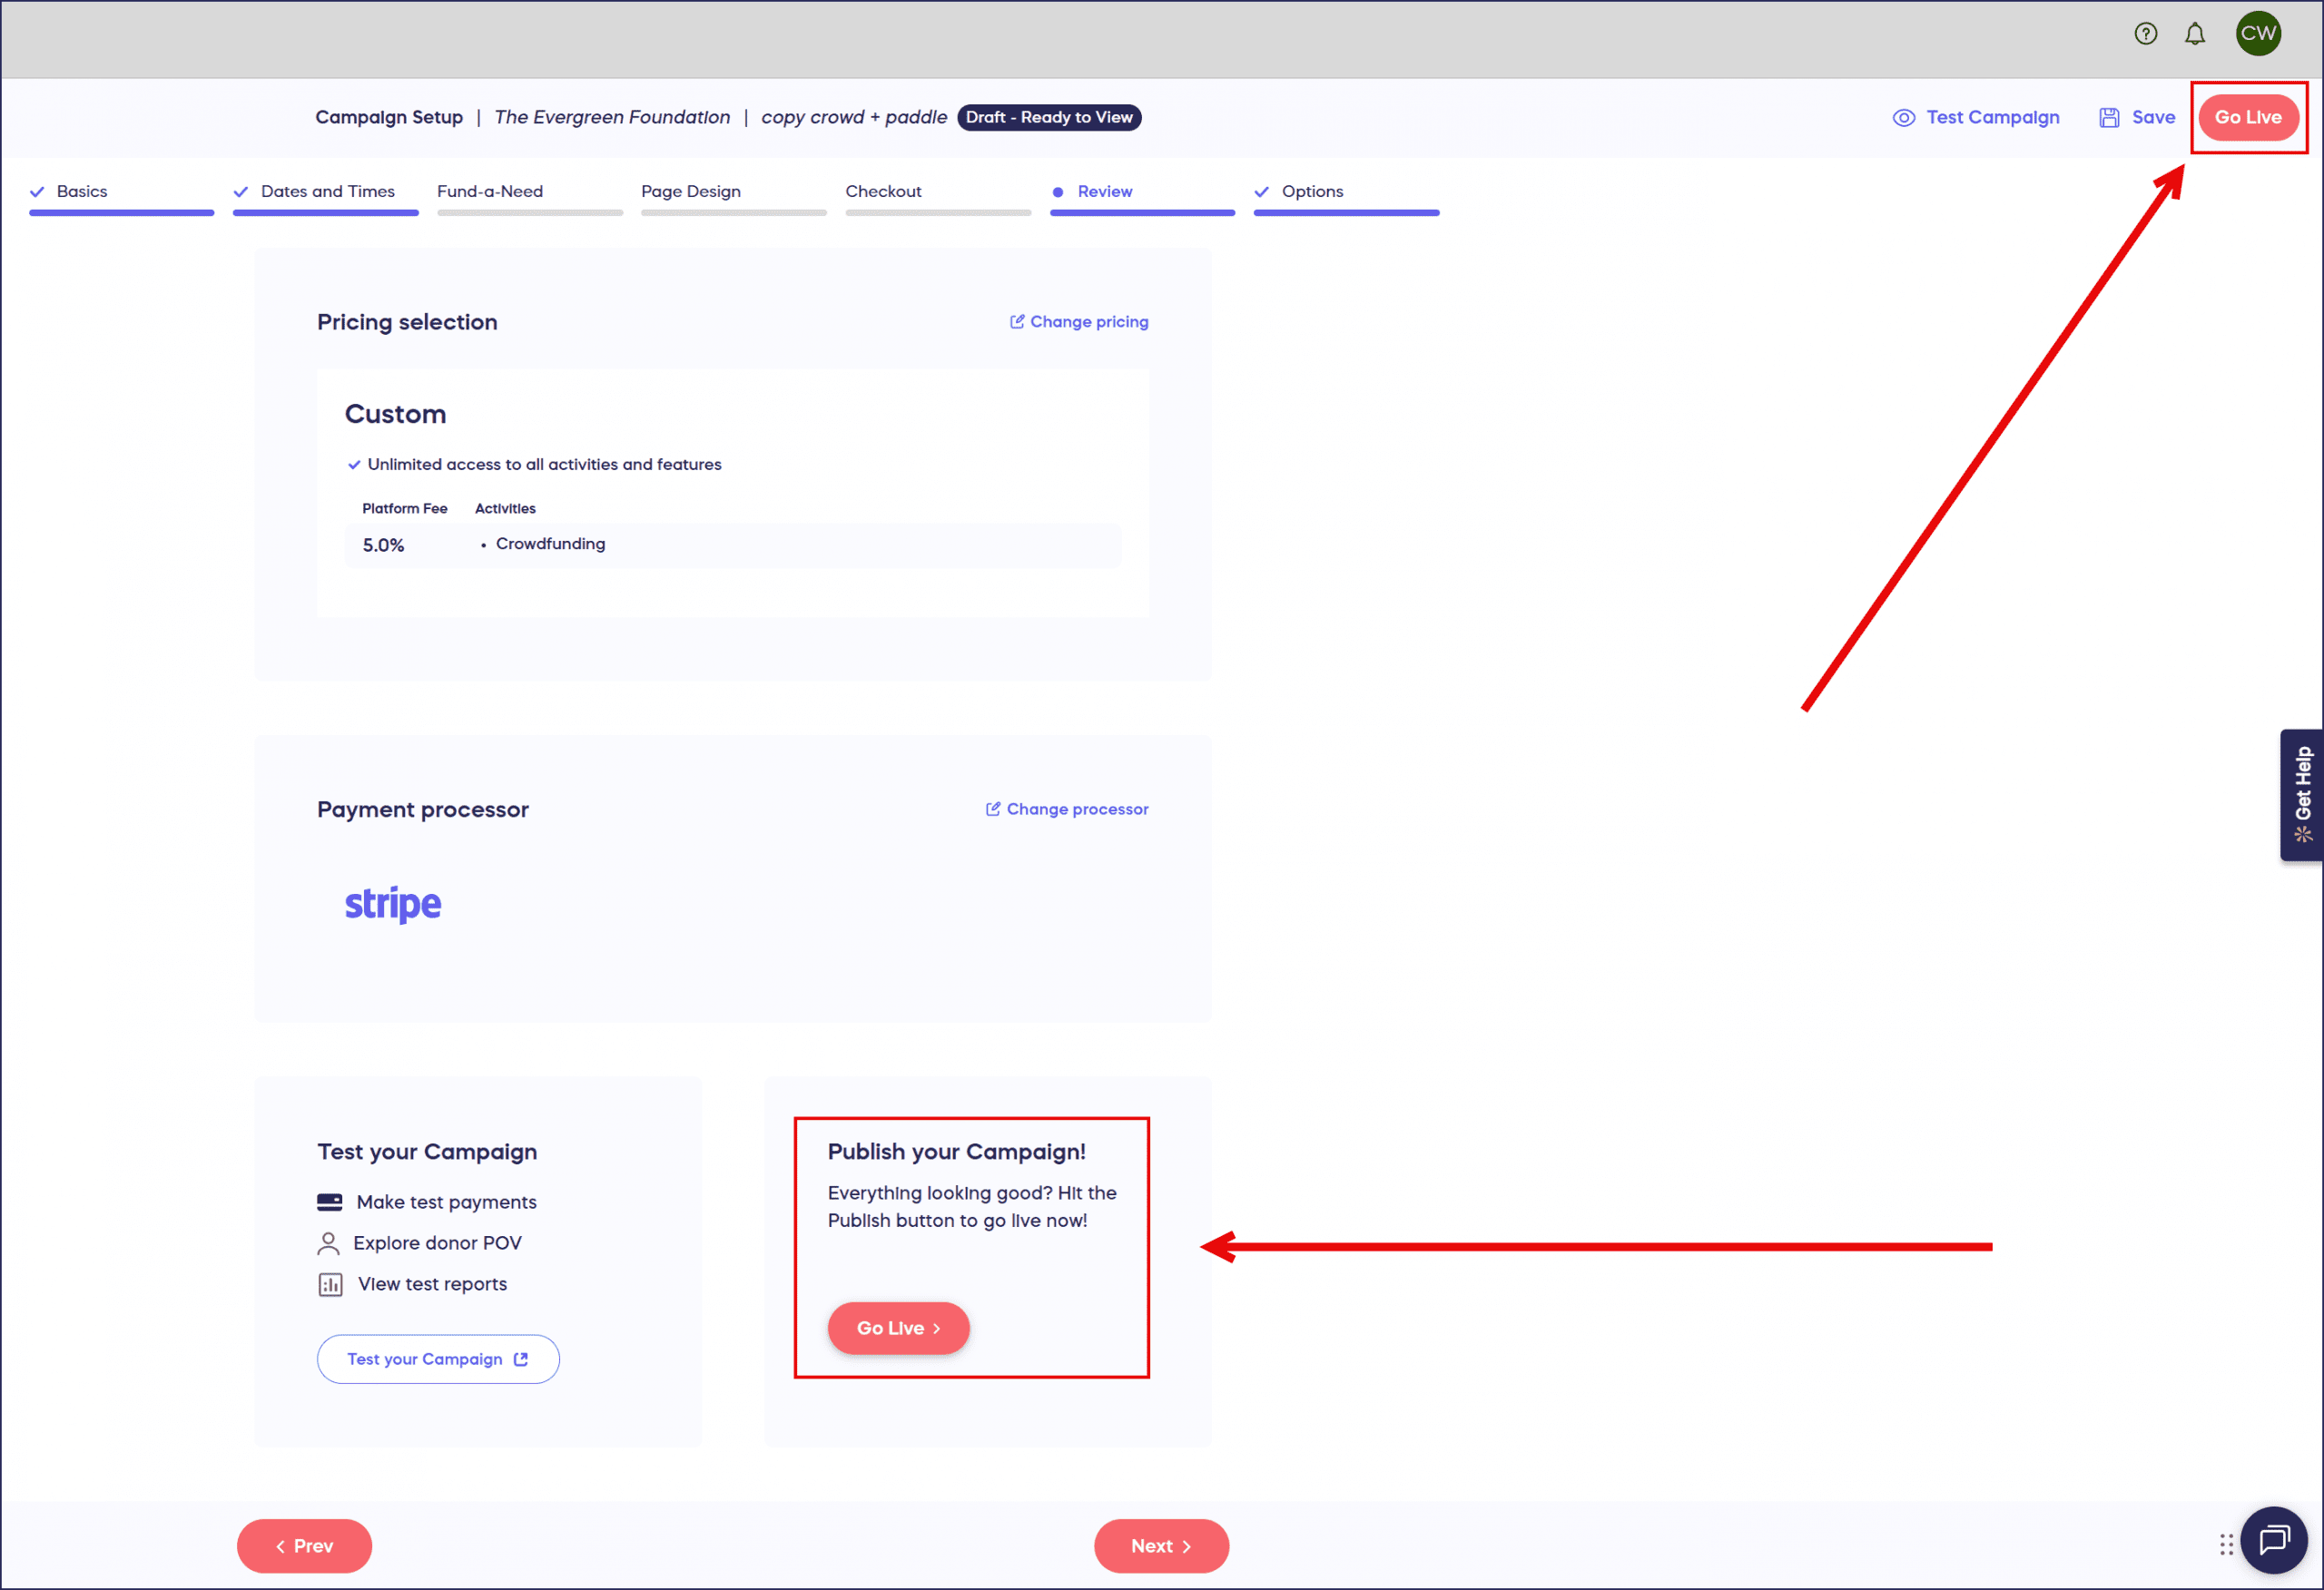Open the Fund-a-Need step
This screenshot has width=2324, height=1590.
[x=490, y=192]
